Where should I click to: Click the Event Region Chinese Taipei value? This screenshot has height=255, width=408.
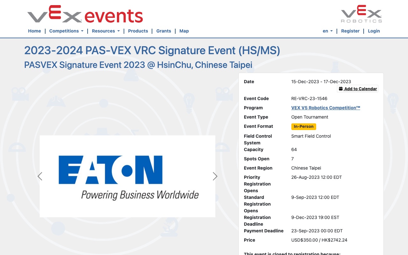[306, 168]
